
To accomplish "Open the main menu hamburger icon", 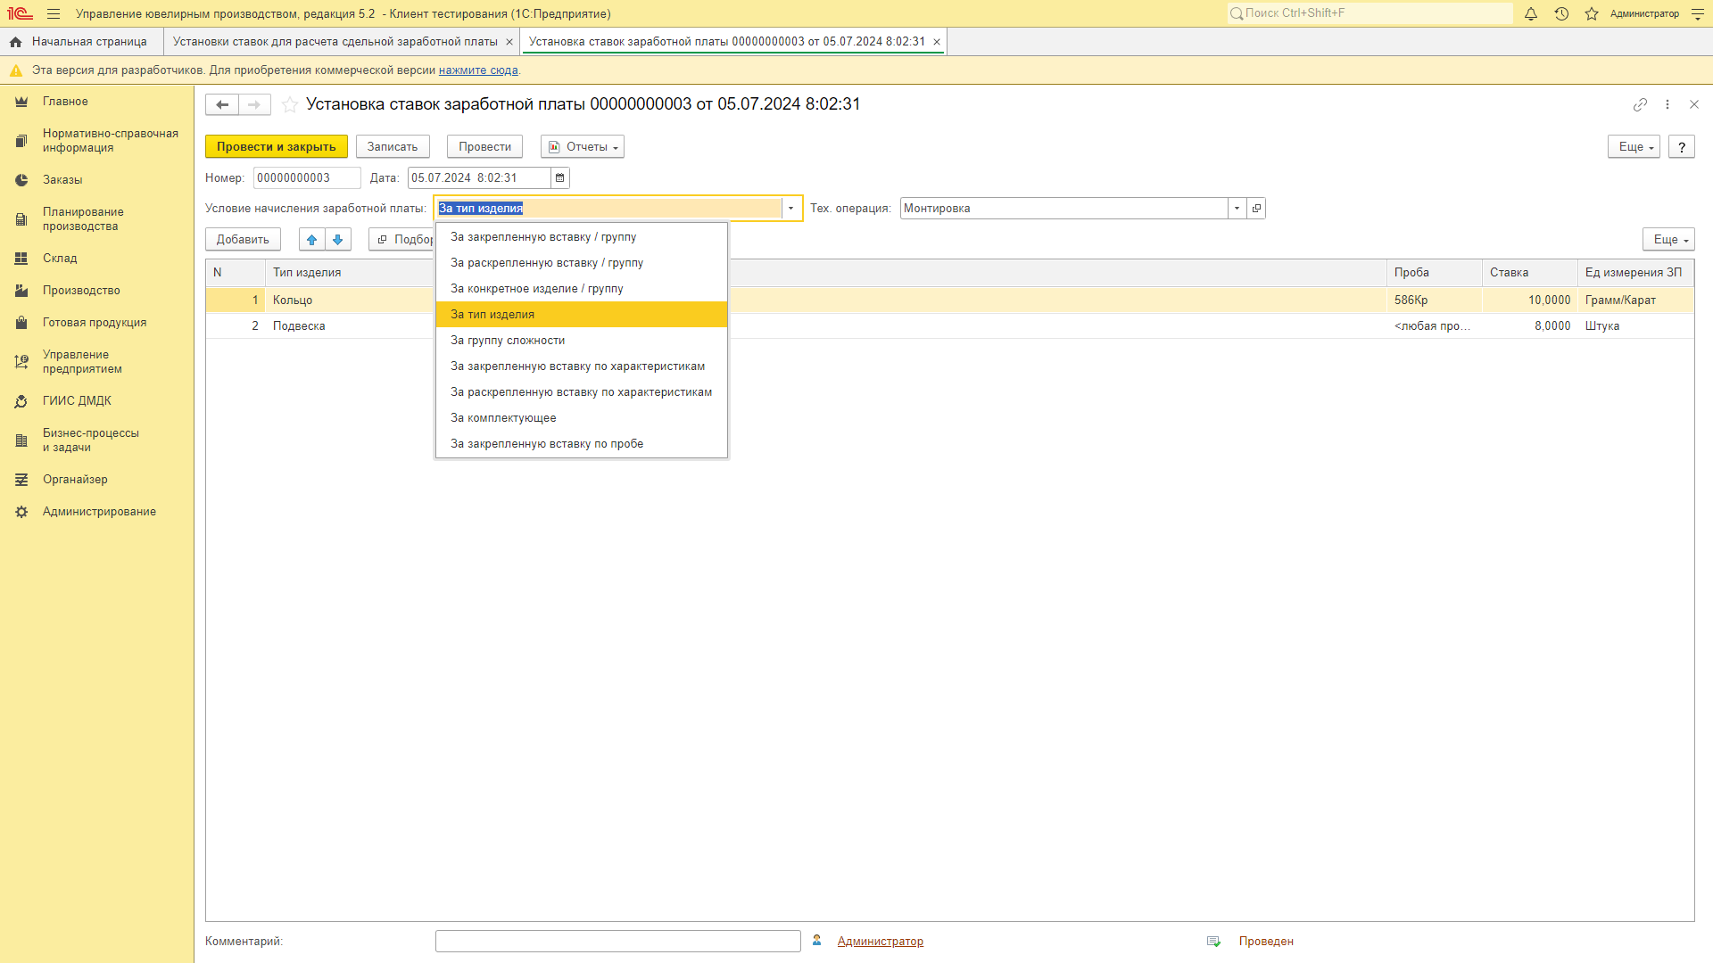I will [54, 14].
